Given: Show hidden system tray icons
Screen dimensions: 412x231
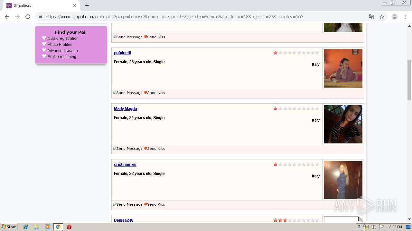Looking at the screenshot, I should pos(359,227).
